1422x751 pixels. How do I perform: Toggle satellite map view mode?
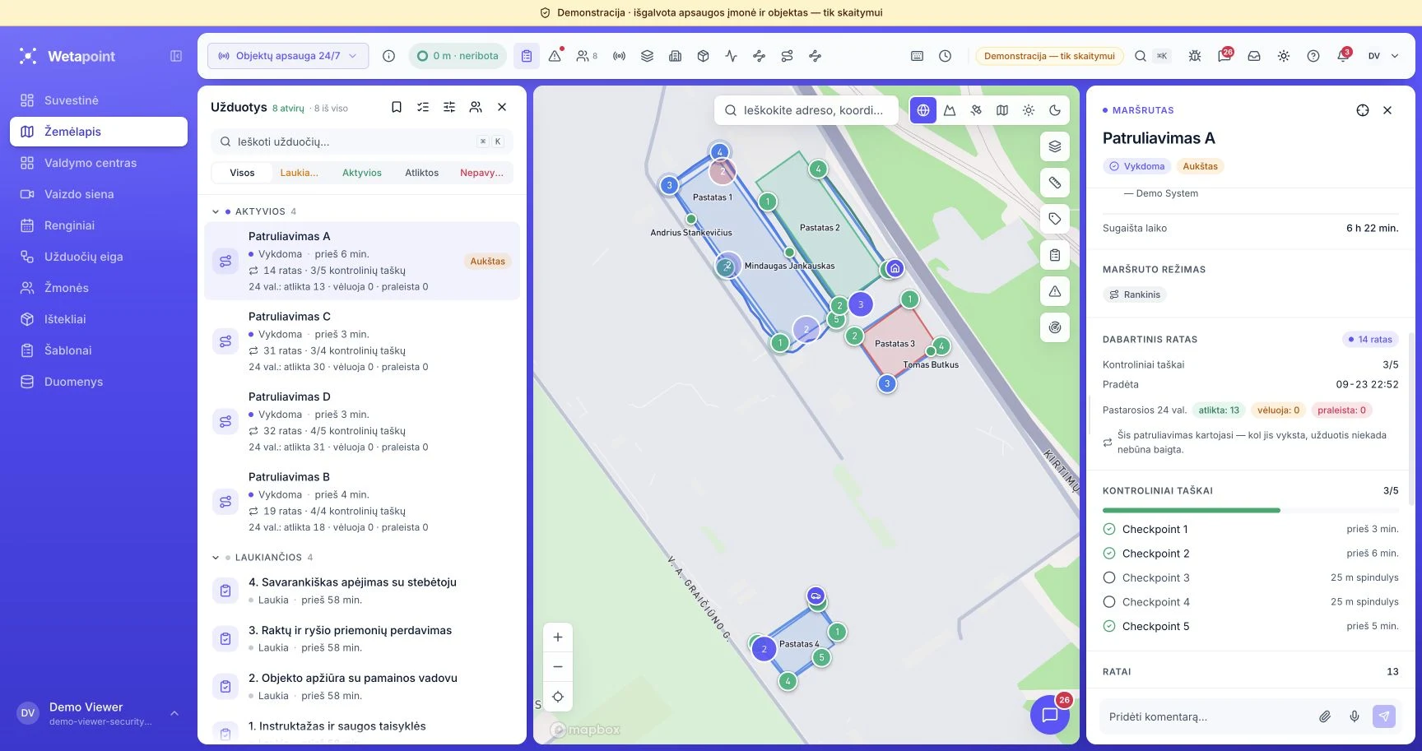click(x=976, y=110)
